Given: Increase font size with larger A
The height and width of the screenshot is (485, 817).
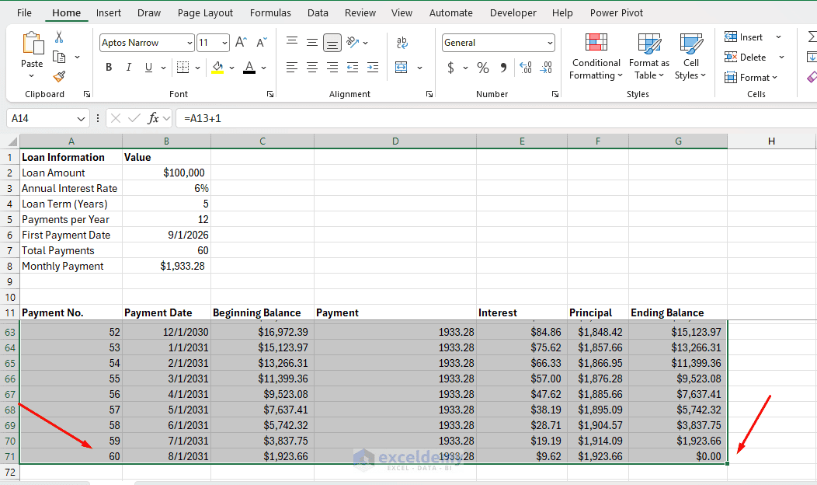Looking at the screenshot, I should [241, 42].
